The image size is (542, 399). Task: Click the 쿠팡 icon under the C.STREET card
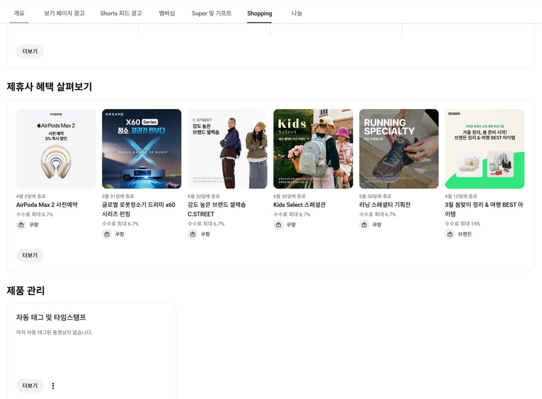192,234
